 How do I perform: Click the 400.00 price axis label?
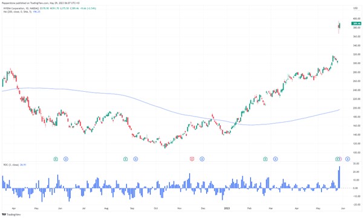pos(357,19)
